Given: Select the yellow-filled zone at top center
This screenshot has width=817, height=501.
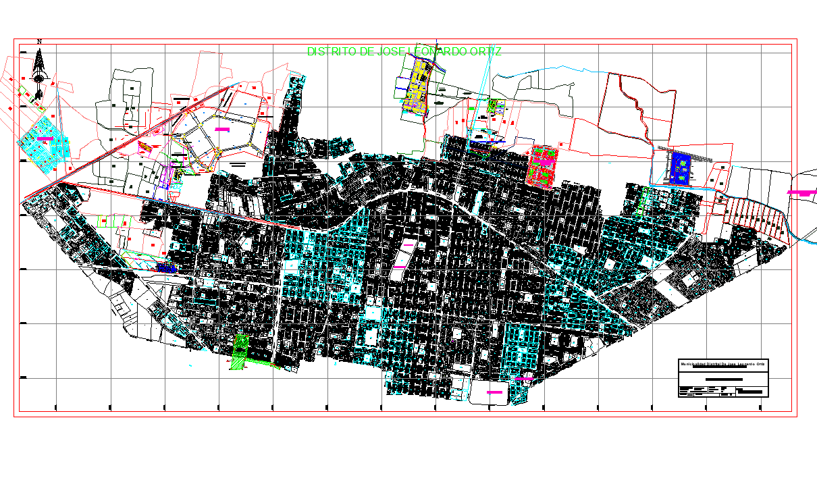Looking at the screenshot, I should click(415, 89).
